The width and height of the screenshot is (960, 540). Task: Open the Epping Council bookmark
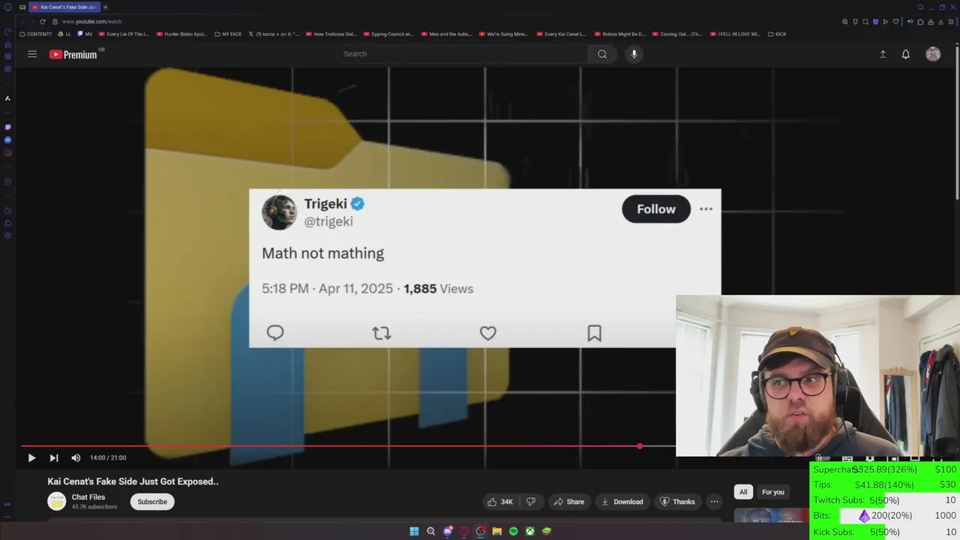pyautogui.click(x=388, y=34)
